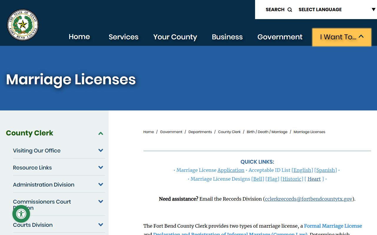This screenshot has height=235, width=377.
Task: View the Flag marriage license design
Action: (x=272, y=179)
